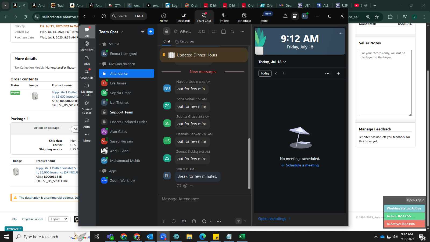Click the Windows Start button
The height and width of the screenshot is (242, 430).
6,237
